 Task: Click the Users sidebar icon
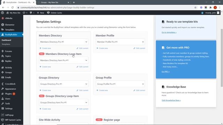2,99
